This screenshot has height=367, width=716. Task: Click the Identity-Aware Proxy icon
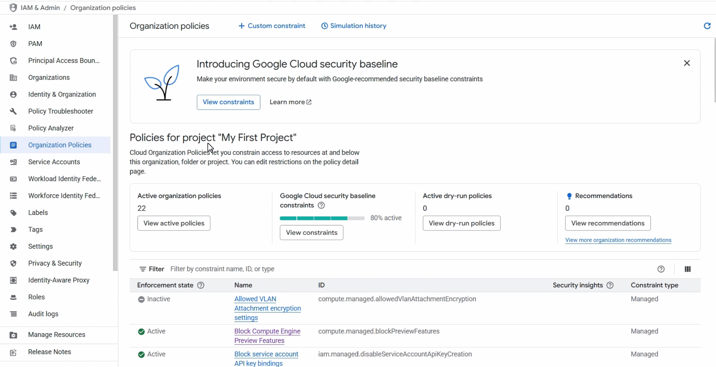[x=13, y=280]
